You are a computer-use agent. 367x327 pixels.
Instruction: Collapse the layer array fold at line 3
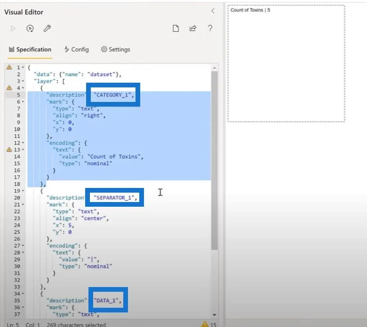(23, 81)
